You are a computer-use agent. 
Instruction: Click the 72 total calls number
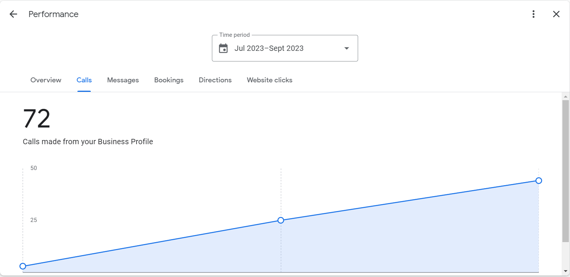(x=36, y=119)
